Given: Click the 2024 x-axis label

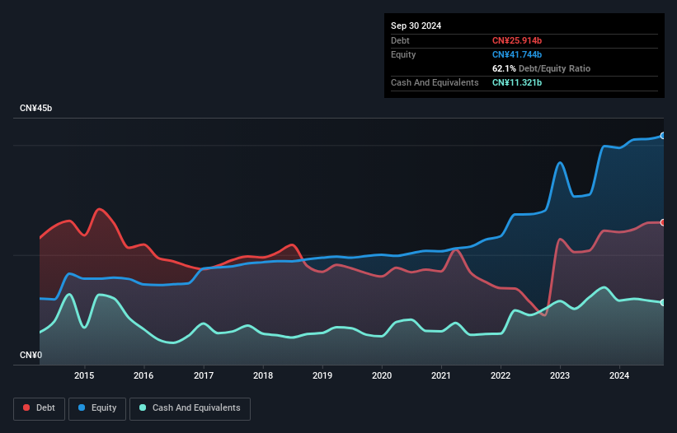Looking at the screenshot, I should point(619,375).
